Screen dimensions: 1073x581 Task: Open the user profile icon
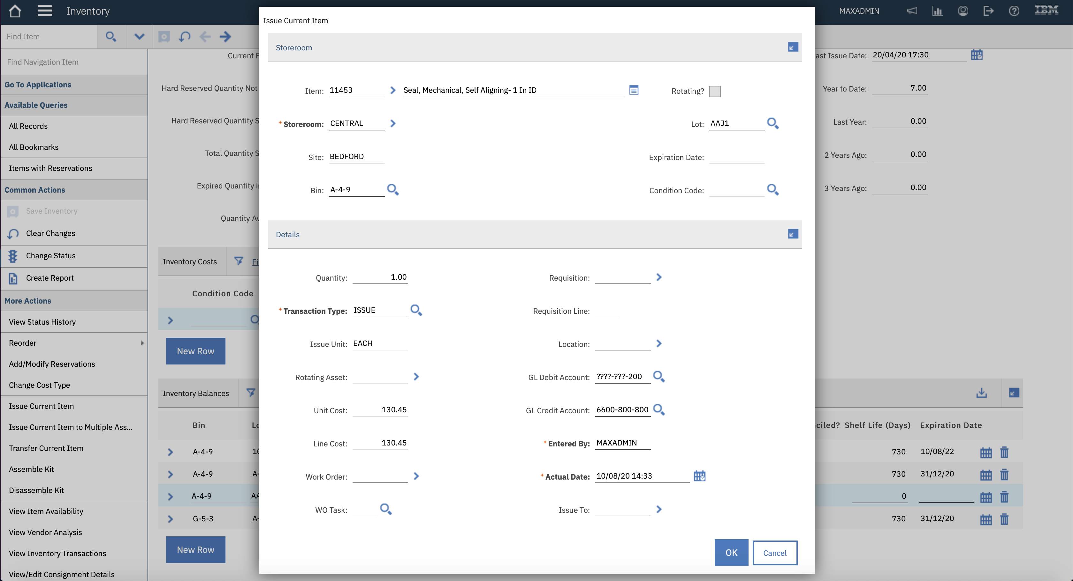[963, 11]
